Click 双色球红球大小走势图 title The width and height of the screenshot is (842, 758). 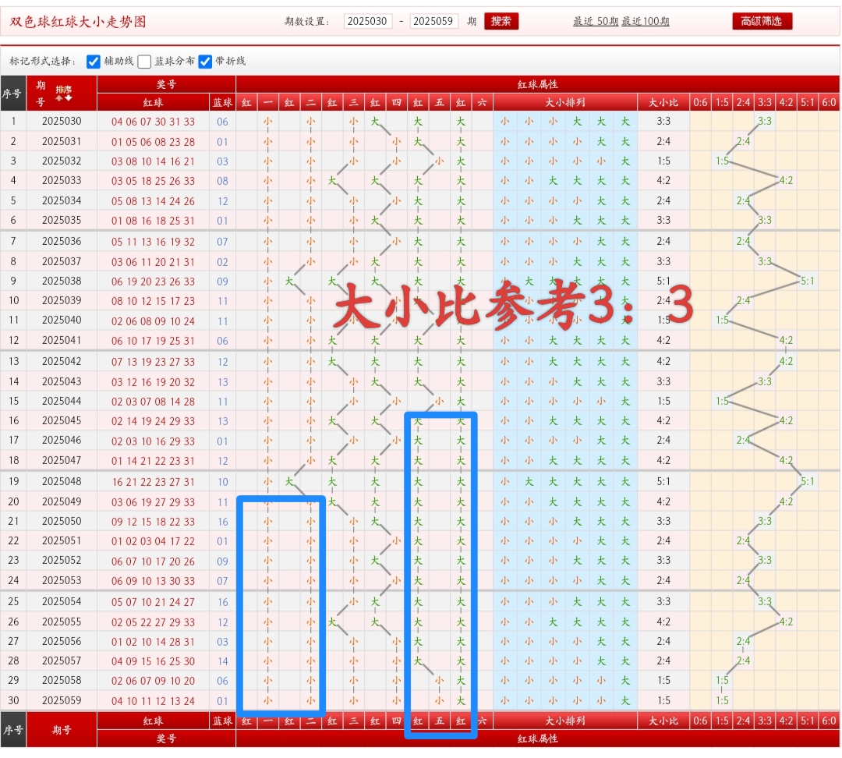78,22
